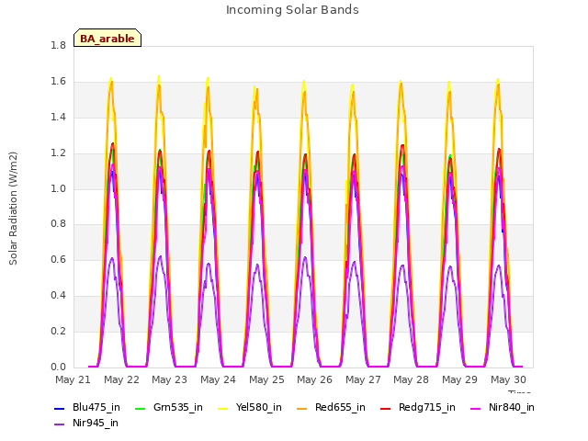This screenshot has height=441, width=588.
Task: Click the 0.2 y-axis tick label
Action: pos(59,331)
